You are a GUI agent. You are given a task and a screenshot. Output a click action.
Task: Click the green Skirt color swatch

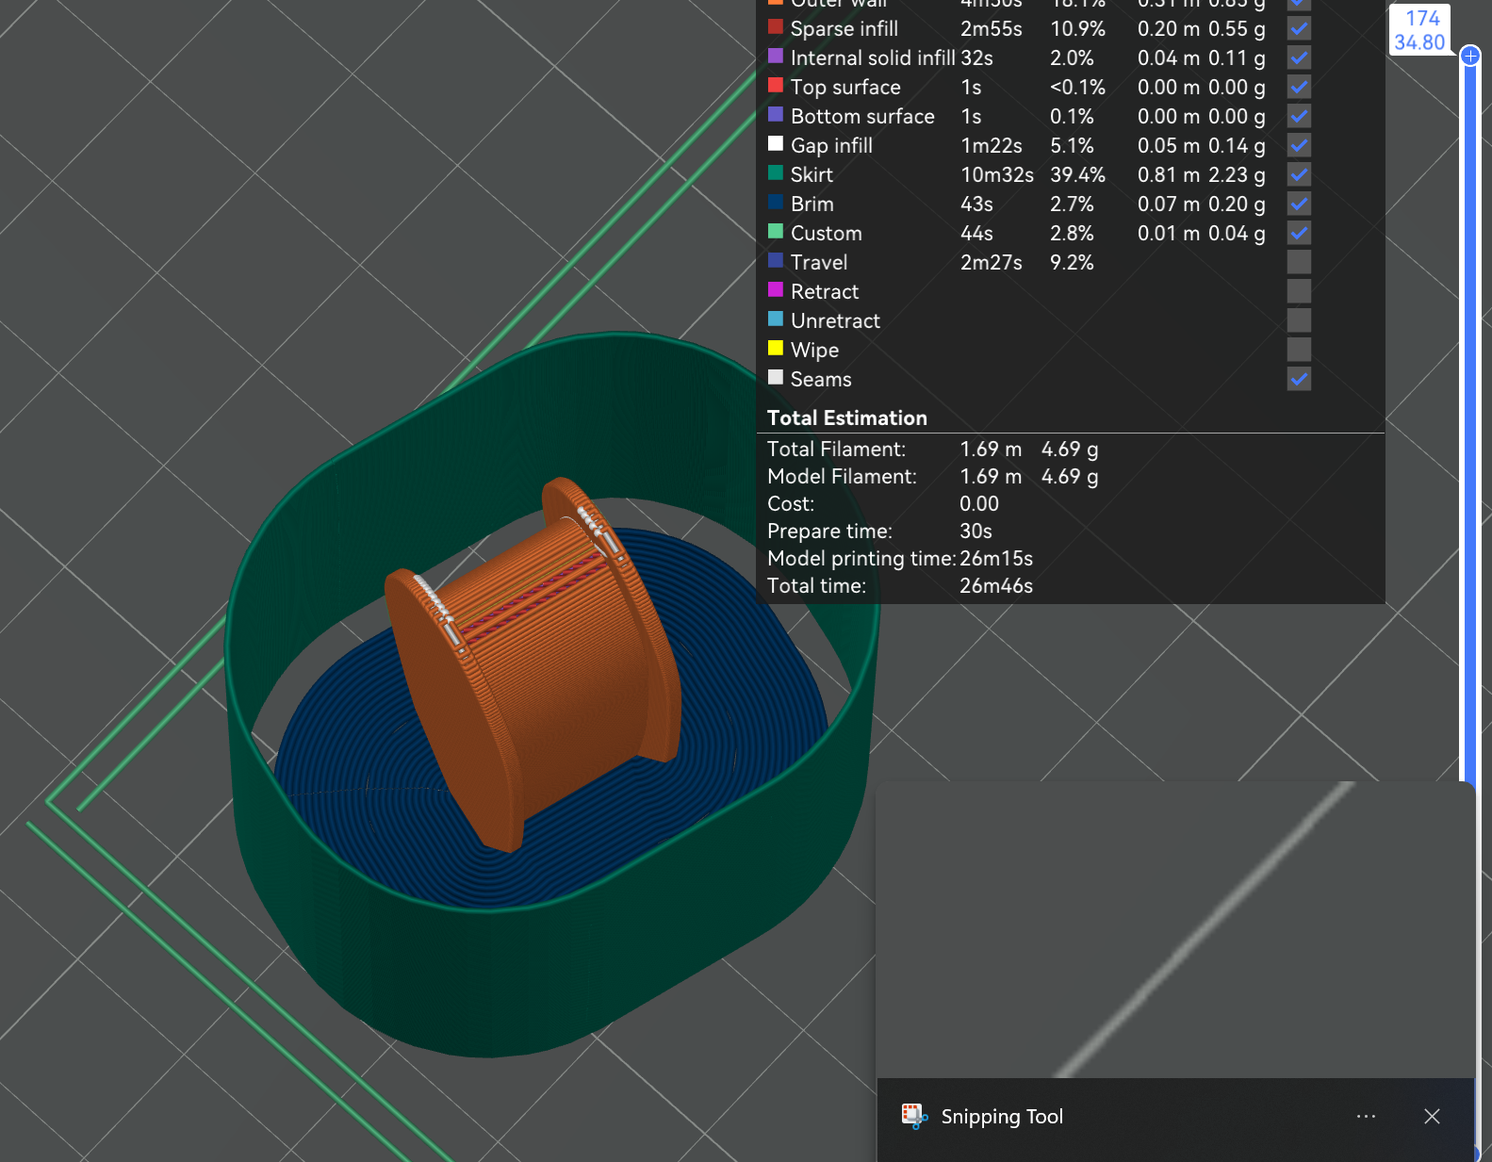776,173
